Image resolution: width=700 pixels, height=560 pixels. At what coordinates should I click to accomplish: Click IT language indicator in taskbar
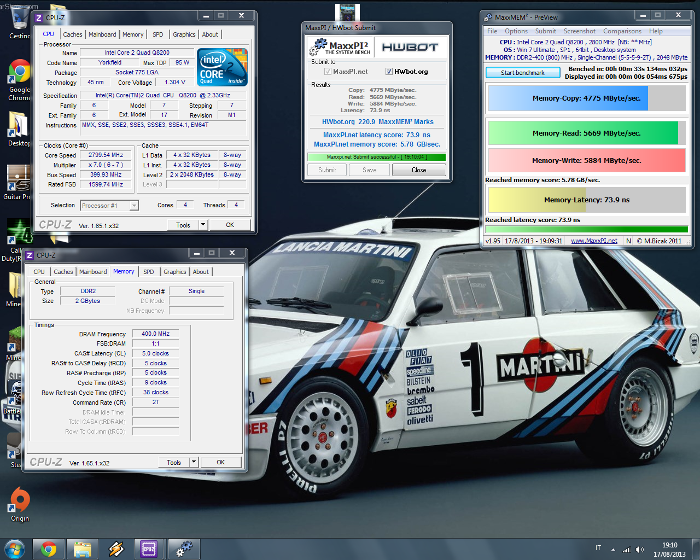pyautogui.click(x=598, y=548)
